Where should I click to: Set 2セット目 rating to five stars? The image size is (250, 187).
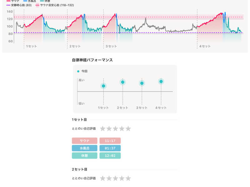click(x=128, y=178)
